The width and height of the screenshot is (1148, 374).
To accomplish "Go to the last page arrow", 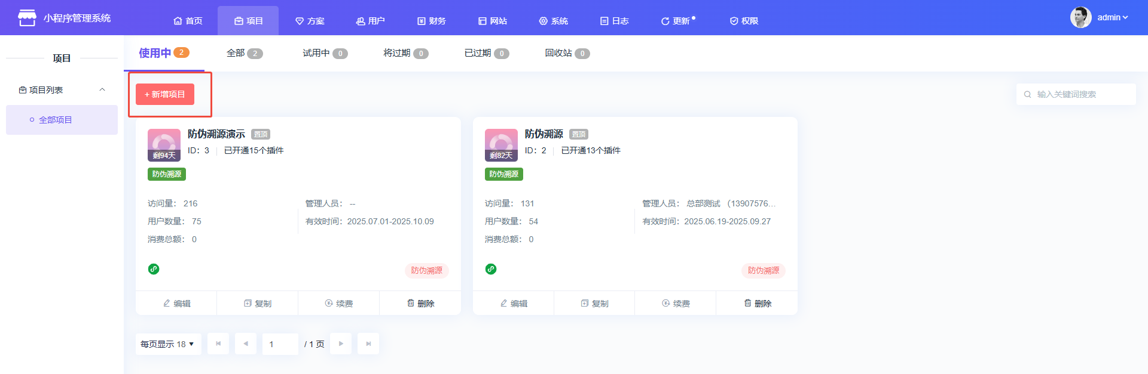I will 368,344.
